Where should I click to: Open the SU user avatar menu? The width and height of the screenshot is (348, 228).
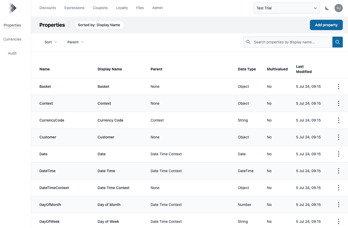click(338, 8)
